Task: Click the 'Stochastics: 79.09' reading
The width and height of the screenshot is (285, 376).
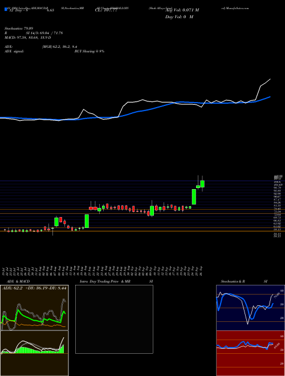Action: point(18,28)
